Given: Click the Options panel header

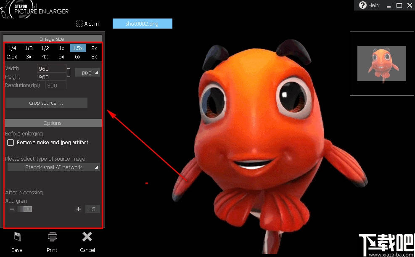Looking at the screenshot, I should (53, 123).
